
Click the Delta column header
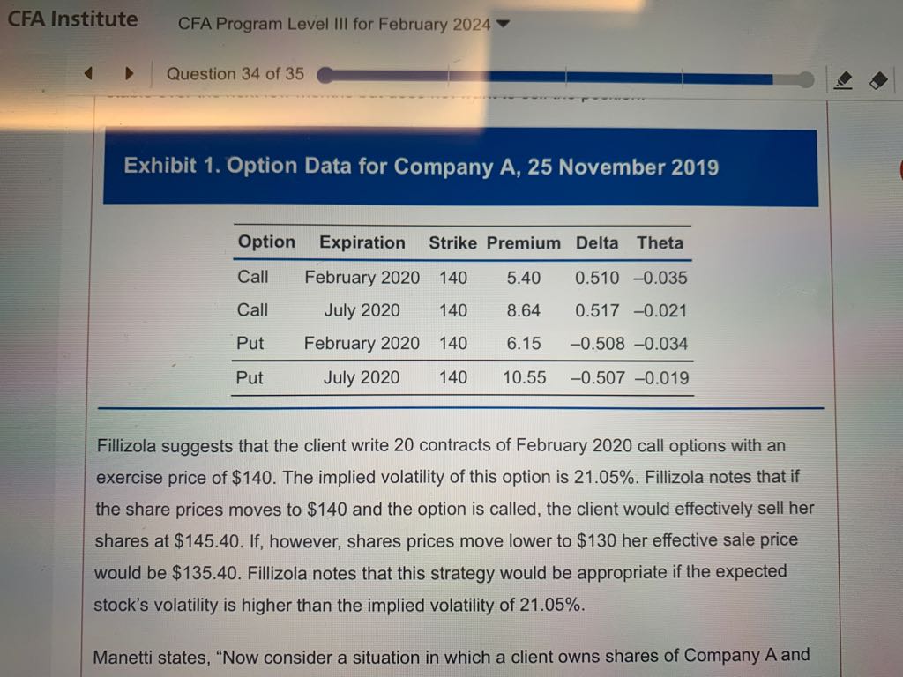tap(597, 242)
